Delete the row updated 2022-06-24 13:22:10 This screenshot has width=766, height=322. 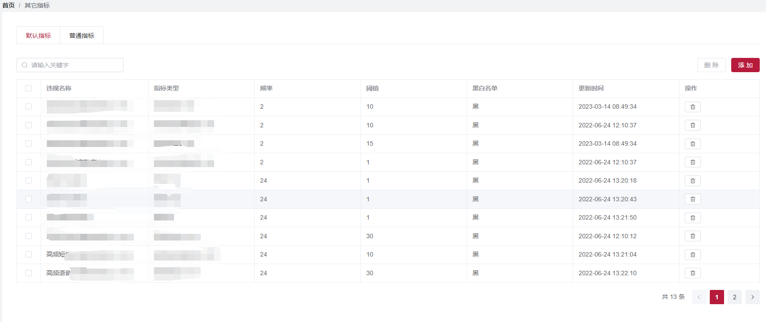click(692, 273)
